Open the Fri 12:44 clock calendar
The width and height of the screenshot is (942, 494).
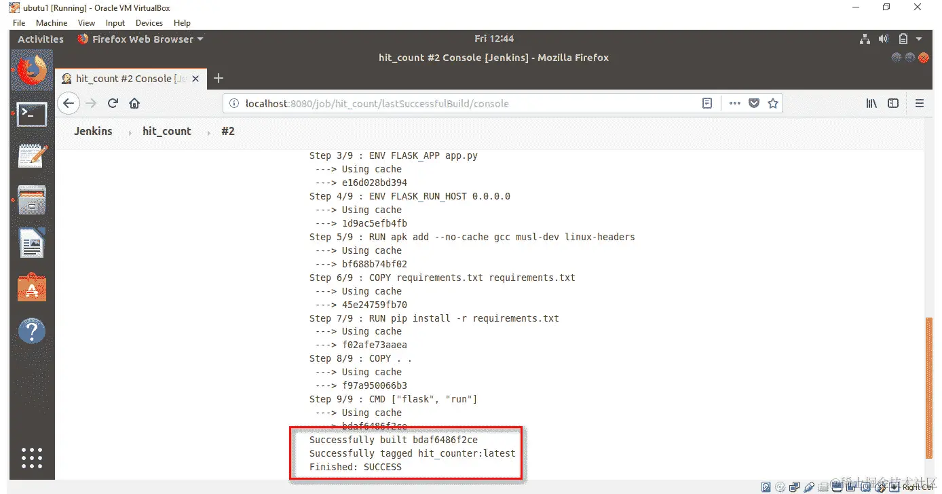[494, 39]
